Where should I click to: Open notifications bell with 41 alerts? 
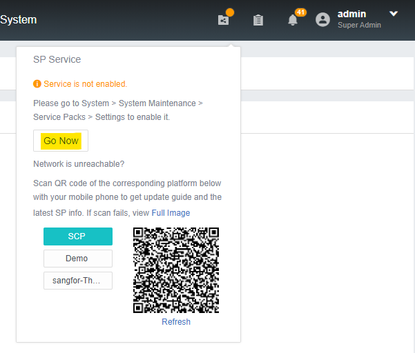coord(293,20)
